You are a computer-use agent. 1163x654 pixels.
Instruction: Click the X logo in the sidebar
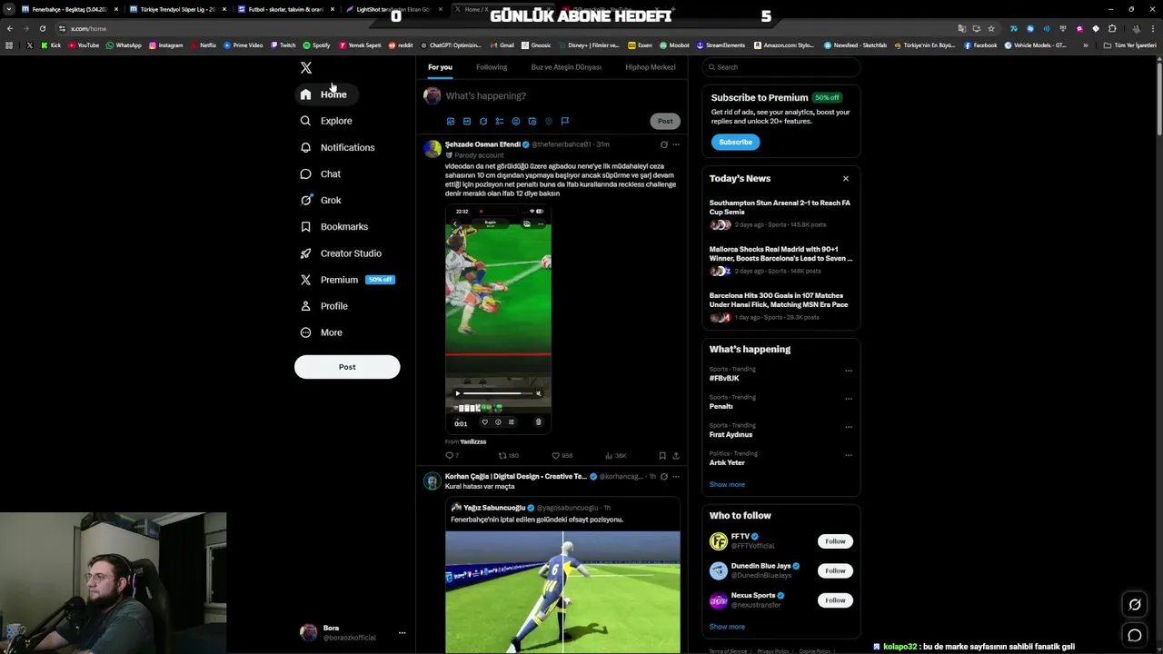click(306, 68)
